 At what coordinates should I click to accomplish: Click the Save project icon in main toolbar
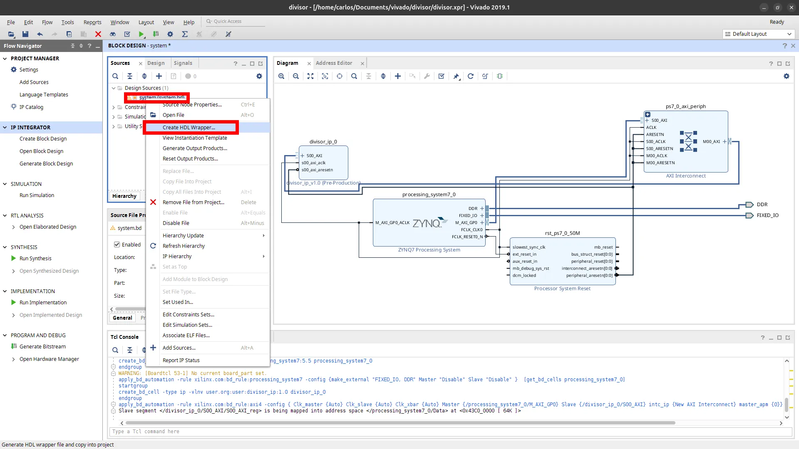point(25,34)
